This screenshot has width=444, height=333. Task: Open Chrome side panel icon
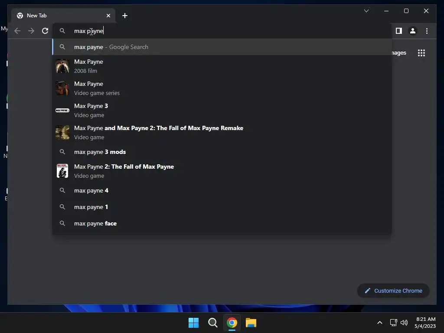(399, 31)
